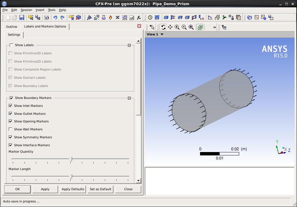The width and height of the screenshot is (297, 207).
Task: Click the Reload Mesh Files icon
Action: (78, 18)
